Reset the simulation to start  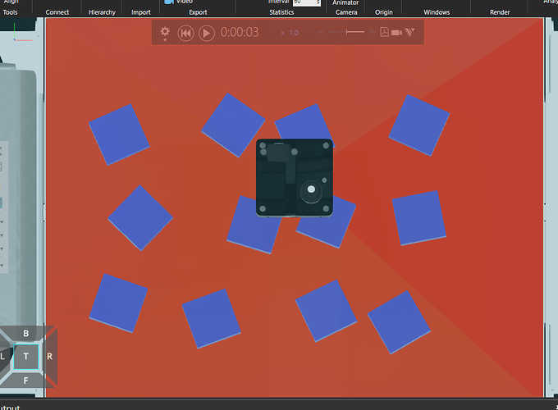(185, 33)
